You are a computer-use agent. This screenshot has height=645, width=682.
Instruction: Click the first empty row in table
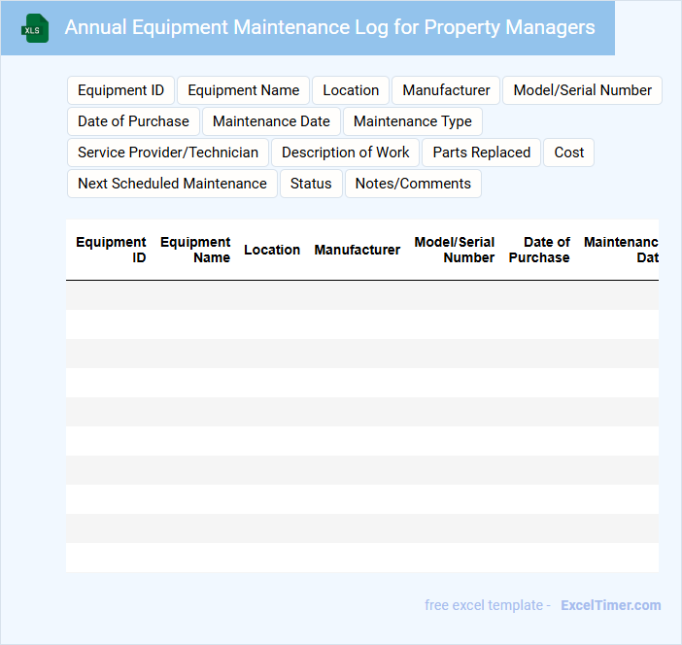point(361,295)
